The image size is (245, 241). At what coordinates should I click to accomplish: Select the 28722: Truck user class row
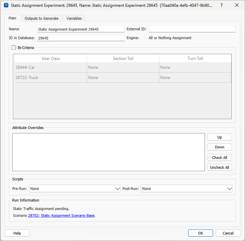point(50,78)
